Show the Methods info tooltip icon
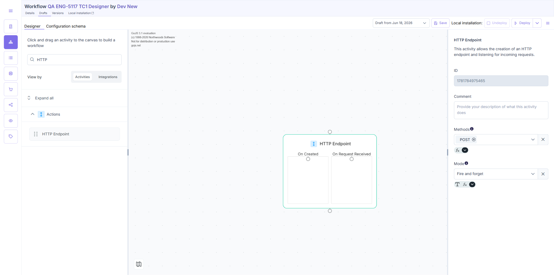This screenshot has height=275, width=554. tap(472, 129)
